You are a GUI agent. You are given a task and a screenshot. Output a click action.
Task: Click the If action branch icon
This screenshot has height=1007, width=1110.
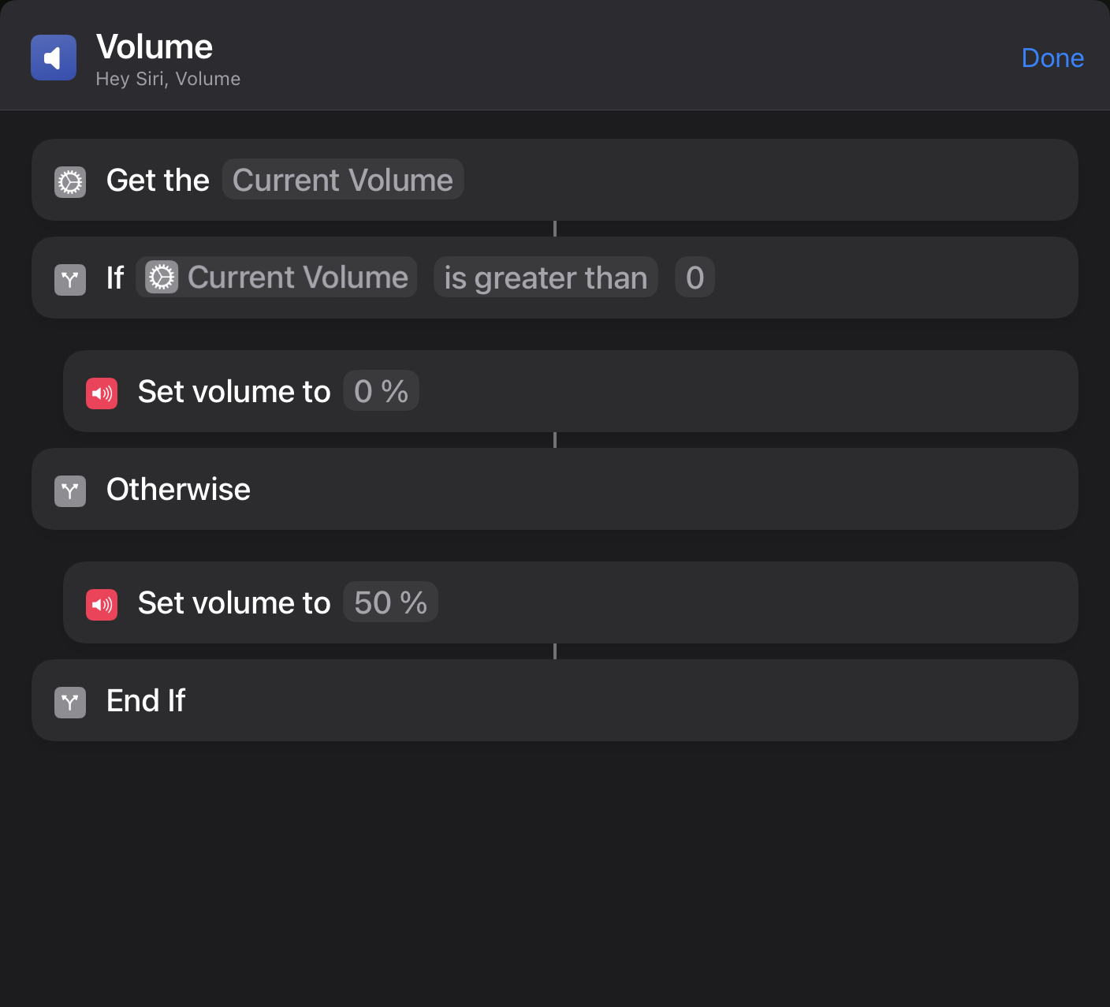[x=70, y=279]
